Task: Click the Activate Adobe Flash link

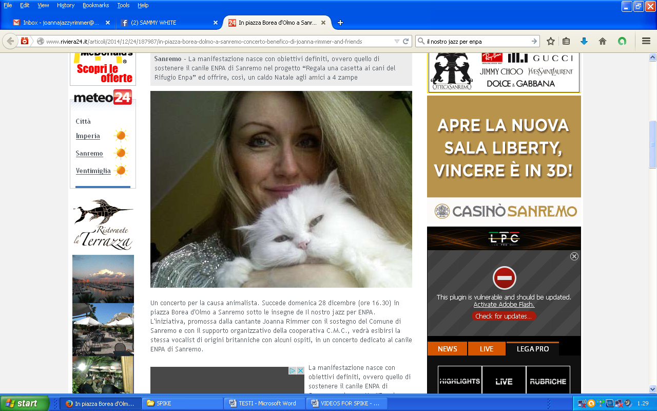Action: coord(504,305)
